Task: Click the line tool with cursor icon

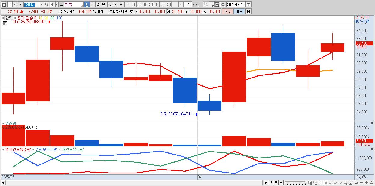Action: 211,4
